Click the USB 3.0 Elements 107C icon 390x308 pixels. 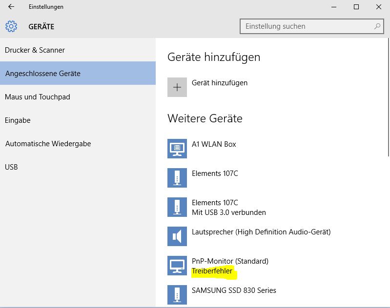coord(177,207)
